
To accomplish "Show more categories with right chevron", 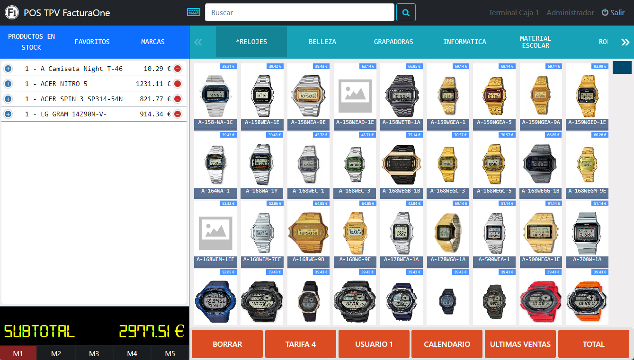I will 625,42.
